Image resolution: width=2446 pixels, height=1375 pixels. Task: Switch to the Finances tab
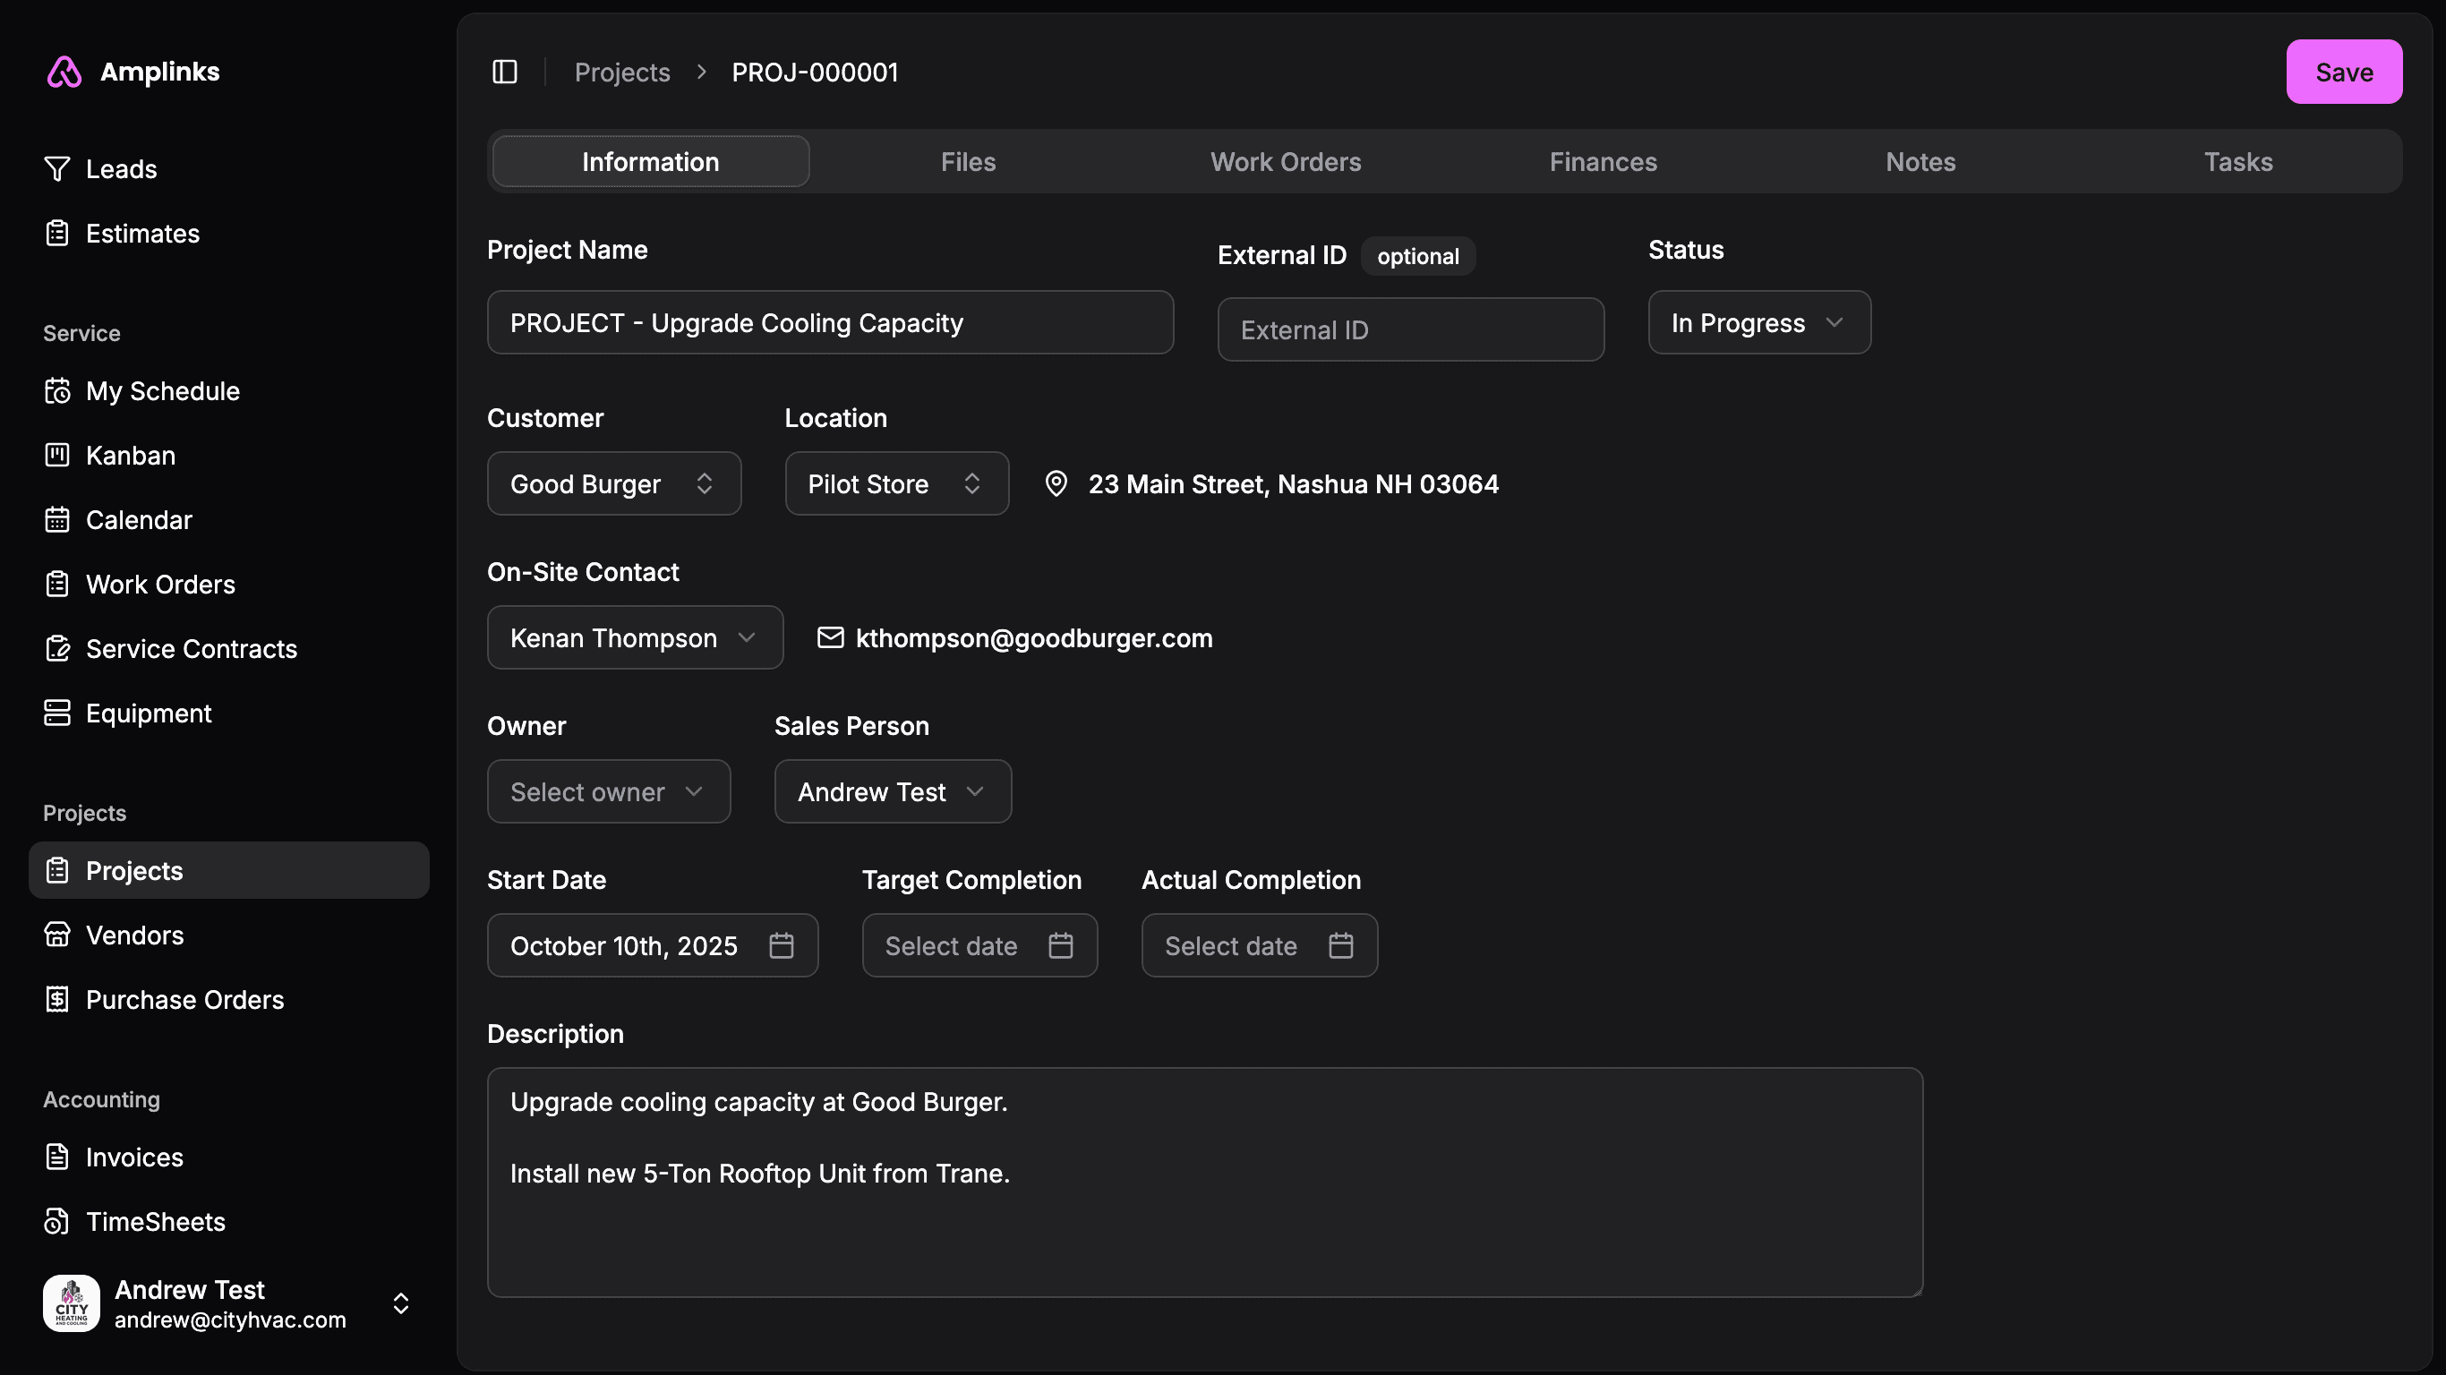[1602, 162]
